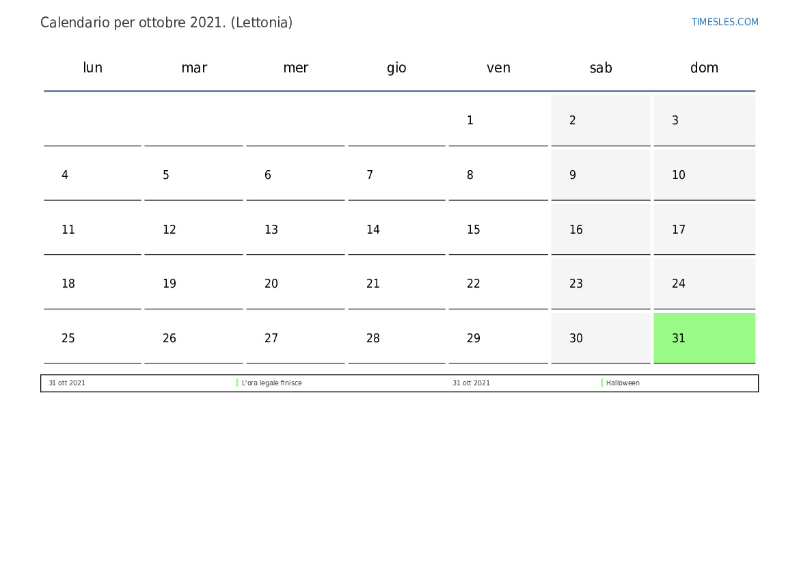Select the 'lun' weekday header
Viewport: 799px width, 565px height.
point(92,68)
